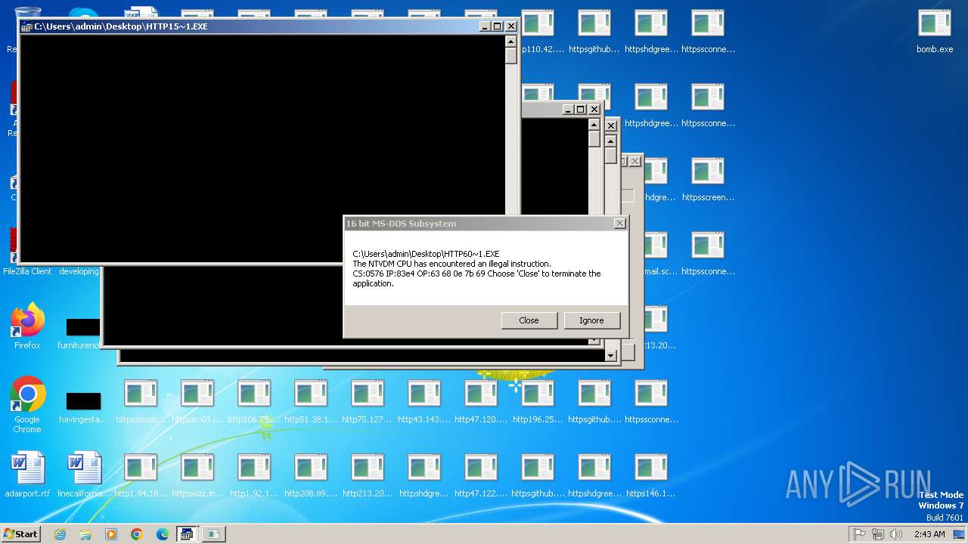Screen dimensions: 968x544
Task: Select the http51.38.1 desktop icon
Action: [311, 402]
